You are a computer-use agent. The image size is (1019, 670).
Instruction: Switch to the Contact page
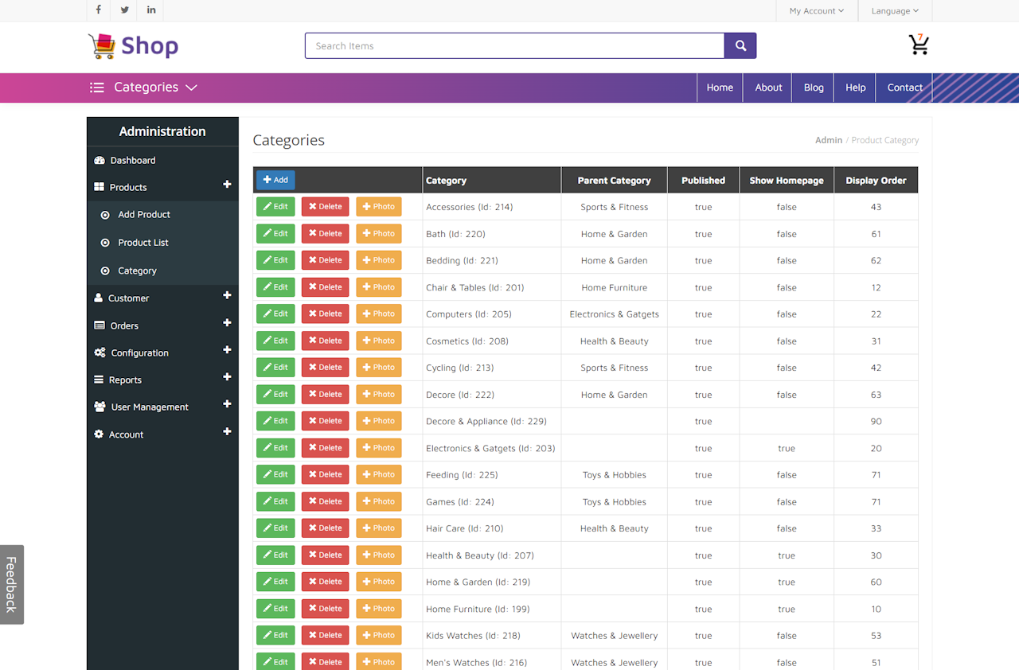pos(904,88)
